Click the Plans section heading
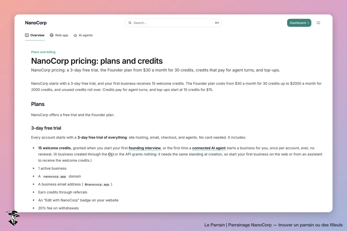The width and height of the screenshot is (347, 231). click(x=38, y=104)
